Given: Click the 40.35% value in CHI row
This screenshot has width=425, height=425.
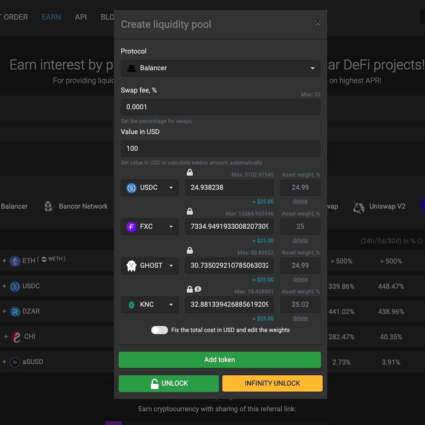Looking at the screenshot, I should tap(391, 337).
